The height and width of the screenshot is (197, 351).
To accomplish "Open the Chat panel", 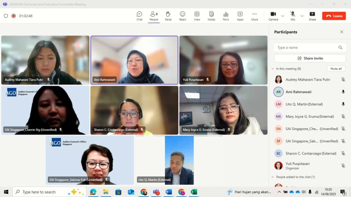I will 140,16.
